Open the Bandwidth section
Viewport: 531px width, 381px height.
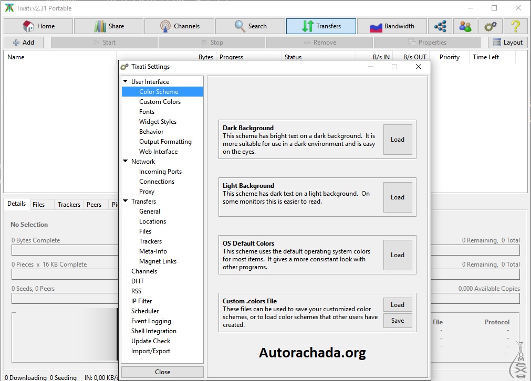(x=392, y=26)
